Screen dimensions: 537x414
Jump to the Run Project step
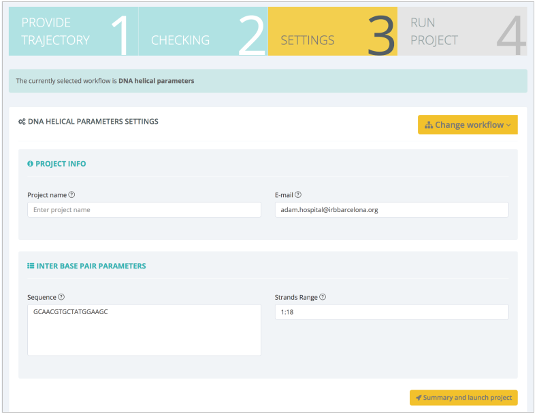coord(461,32)
